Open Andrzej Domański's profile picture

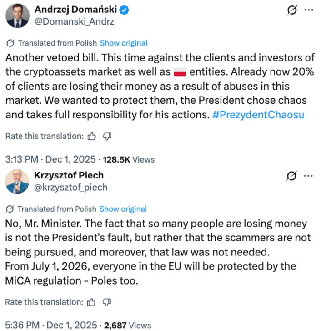pos(17,15)
